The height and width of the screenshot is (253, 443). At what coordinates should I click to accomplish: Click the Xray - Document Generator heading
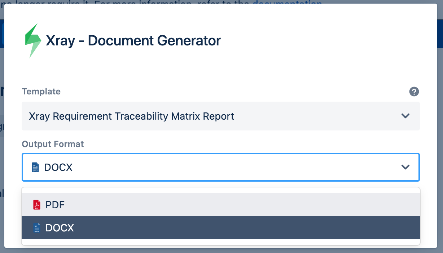[133, 41]
